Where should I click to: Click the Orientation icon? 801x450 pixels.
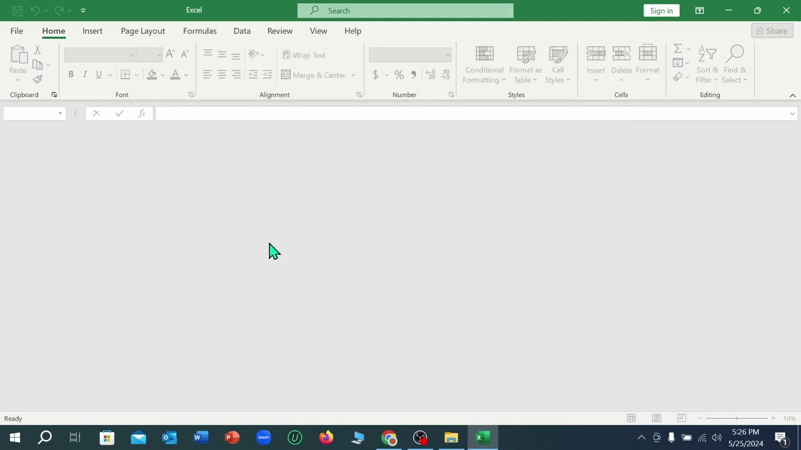click(253, 55)
